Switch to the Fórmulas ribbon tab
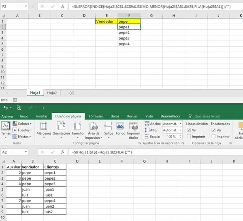 (96, 116)
